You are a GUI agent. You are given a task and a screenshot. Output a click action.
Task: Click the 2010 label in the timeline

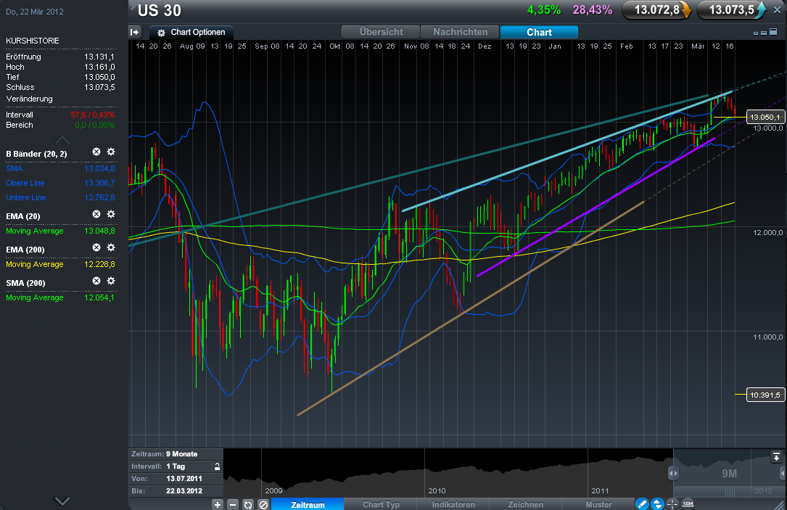click(437, 490)
